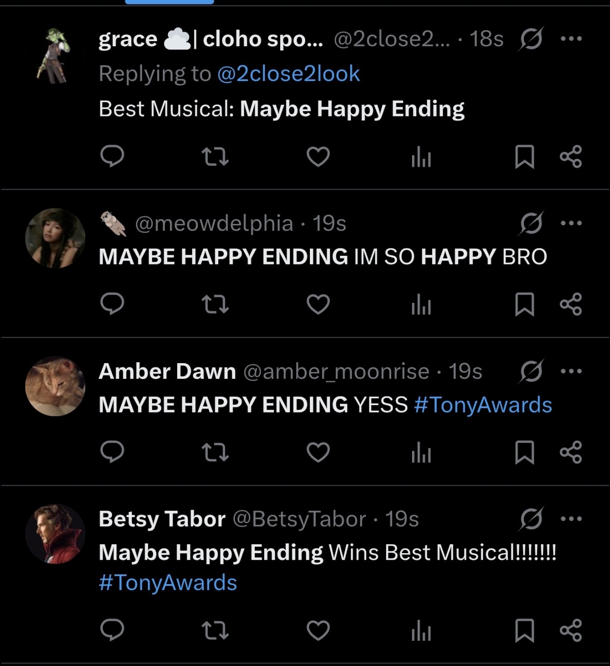Open more options menu on @meowdelphia tweet
This screenshot has height=666, width=610.
(x=571, y=223)
